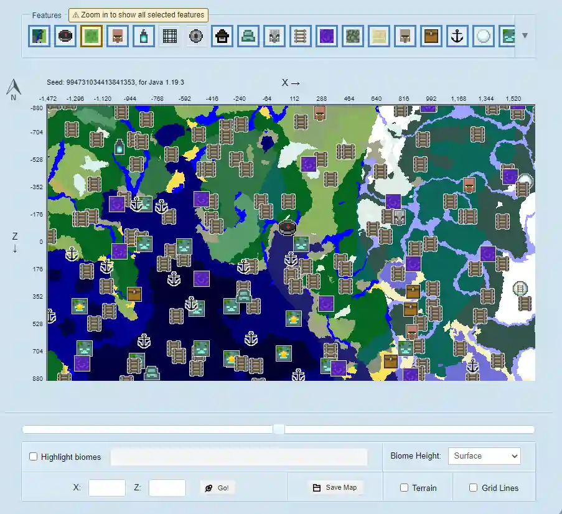Toggle the Jungle Temple mossy feature icon
The image size is (562, 514).
click(353, 36)
